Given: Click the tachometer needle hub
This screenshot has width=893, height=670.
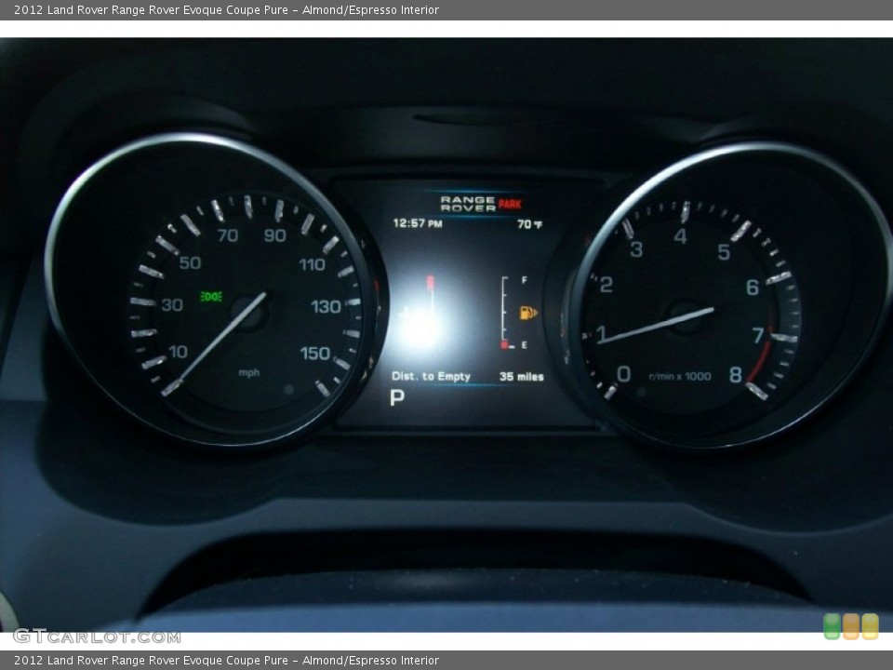Looking at the screenshot, I should pyautogui.click(x=686, y=316).
